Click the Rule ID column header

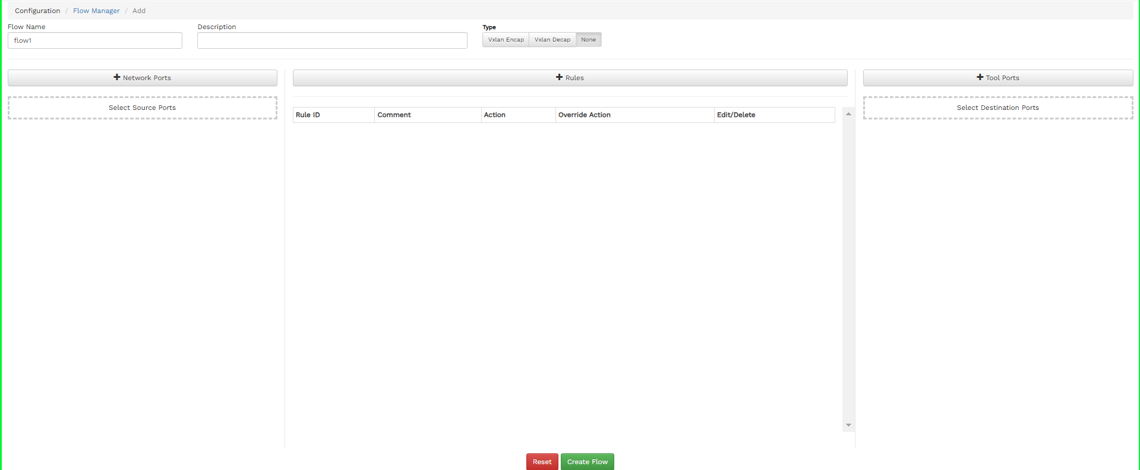coord(308,115)
